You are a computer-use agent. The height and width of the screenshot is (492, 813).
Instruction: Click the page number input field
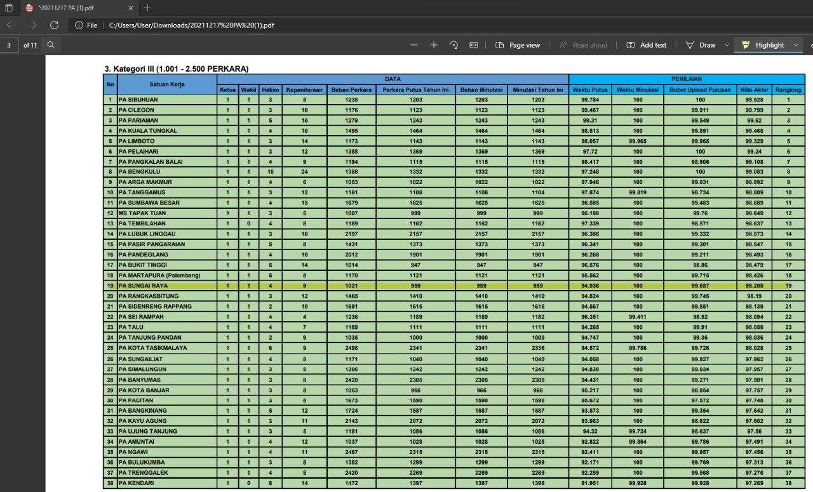coord(9,45)
